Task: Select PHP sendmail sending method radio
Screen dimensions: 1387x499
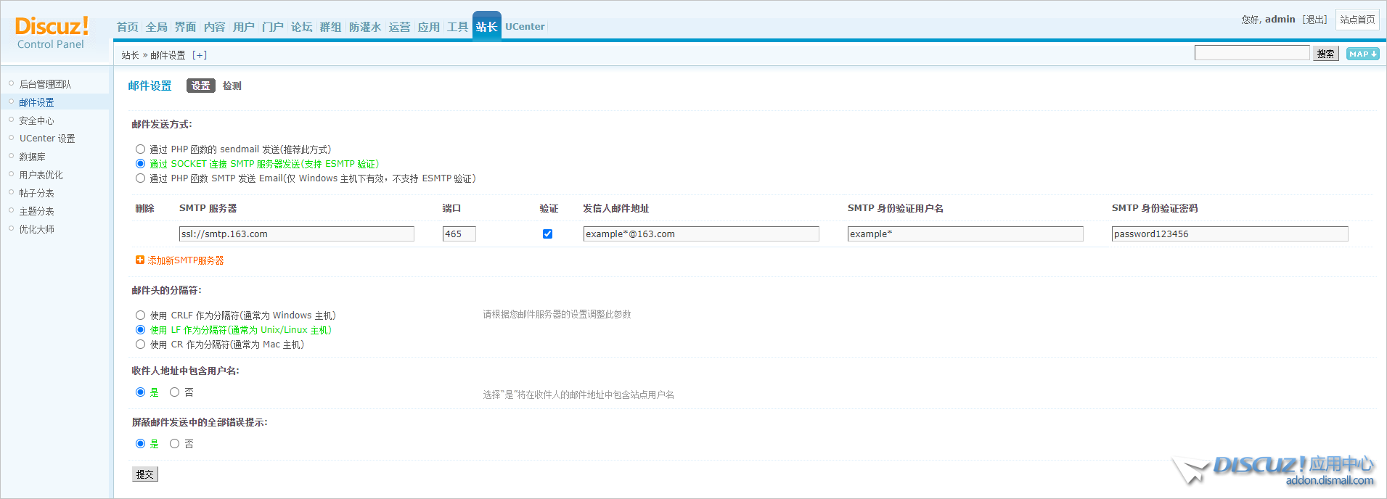Action: (x=141, y=149)
